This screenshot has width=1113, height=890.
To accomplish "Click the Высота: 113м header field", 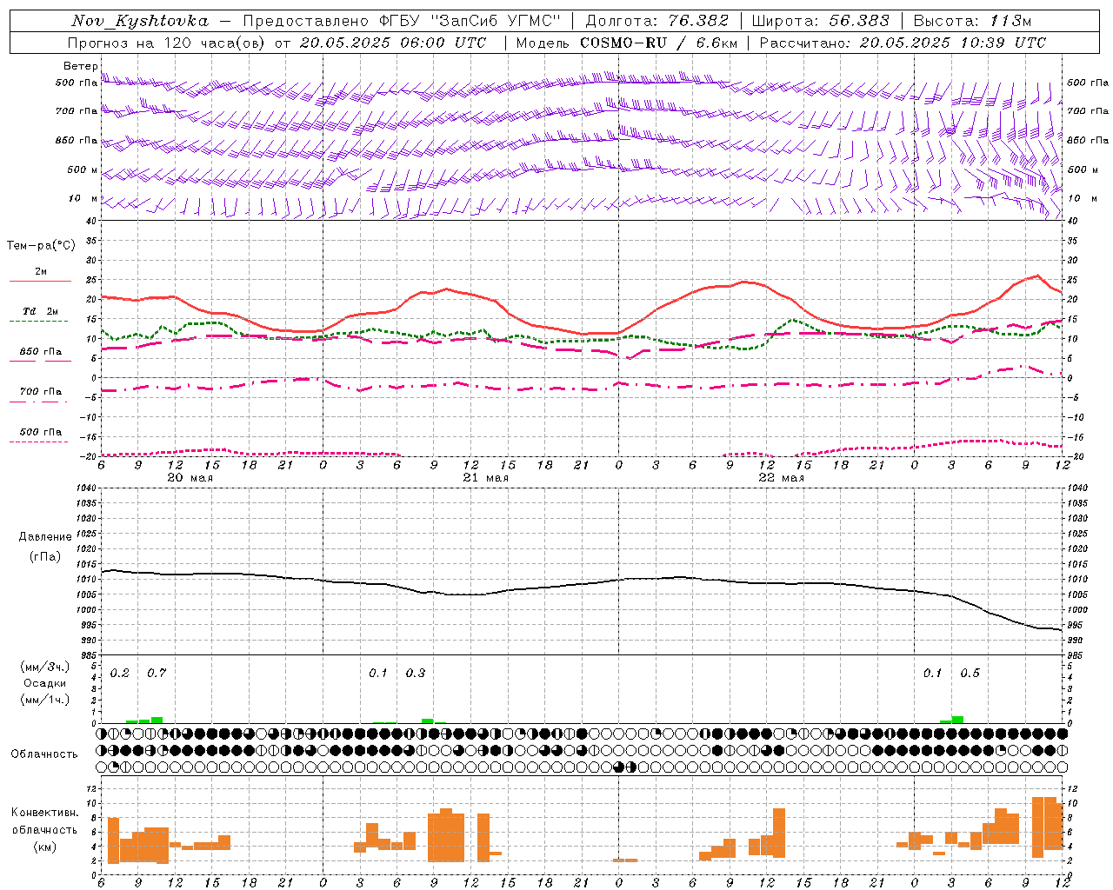I will 972,21.
